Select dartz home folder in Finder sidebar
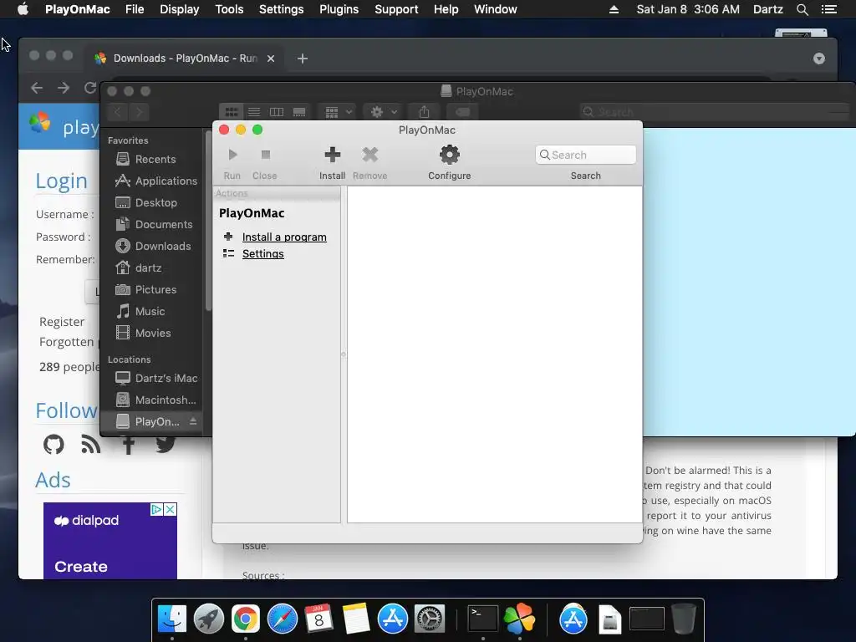 click(x=138, y=268)
